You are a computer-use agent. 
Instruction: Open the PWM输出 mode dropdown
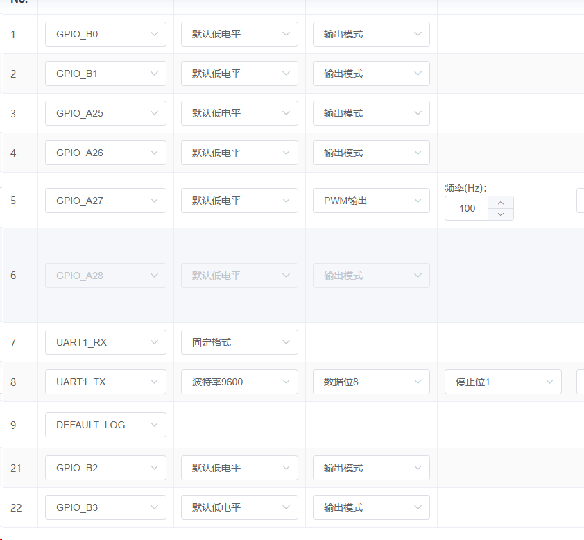(x=371, y=201)
